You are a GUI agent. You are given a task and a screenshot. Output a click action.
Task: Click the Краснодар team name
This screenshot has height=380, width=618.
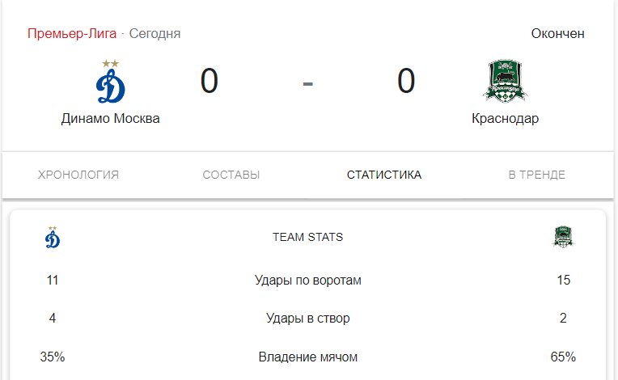tap(506, 118)
